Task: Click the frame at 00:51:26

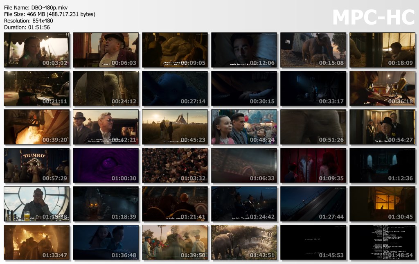Action: [x=313, y=127]
